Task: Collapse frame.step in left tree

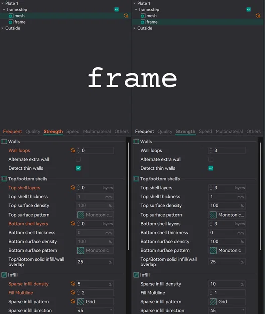Action: click(x=4, y=10)
